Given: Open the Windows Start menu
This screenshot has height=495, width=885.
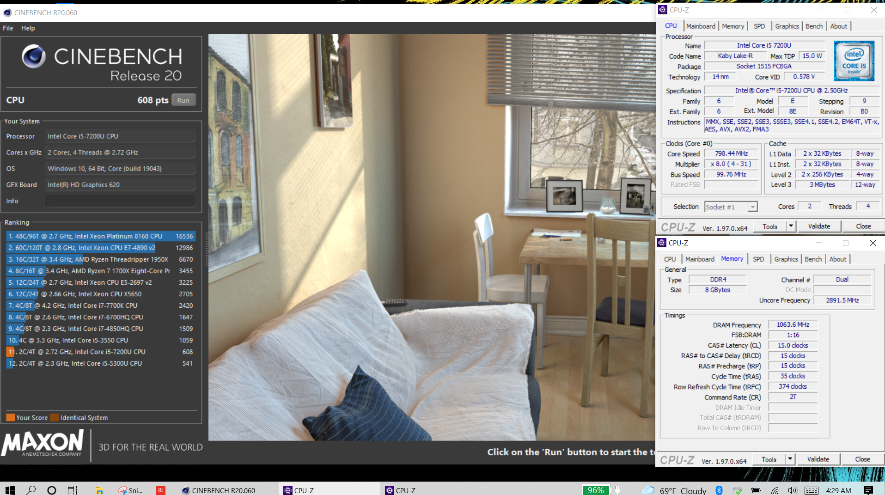Looking at the screenshot, I should click(x=10, y=490).
